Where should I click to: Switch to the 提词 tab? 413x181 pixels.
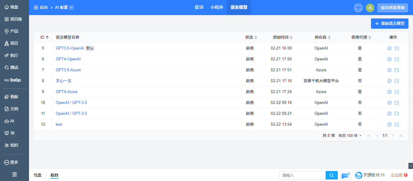(x=199, y=8)
